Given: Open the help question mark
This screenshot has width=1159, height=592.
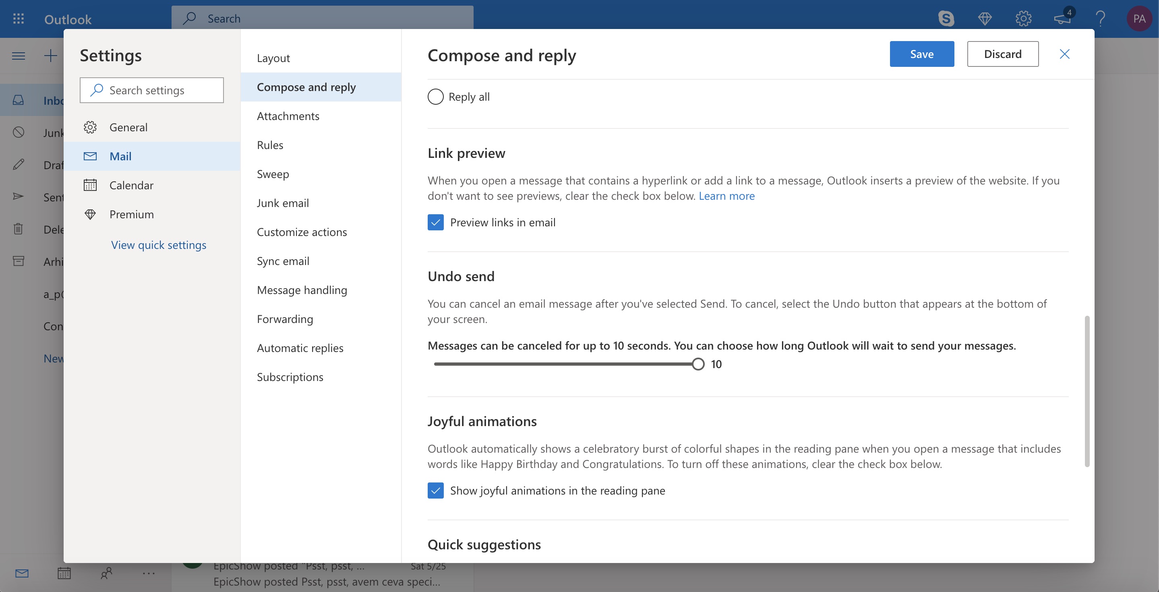Looking at the screenshot, I should (1101, 19).
